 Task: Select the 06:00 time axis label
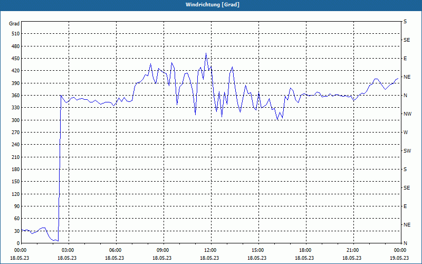coord(114,250)
